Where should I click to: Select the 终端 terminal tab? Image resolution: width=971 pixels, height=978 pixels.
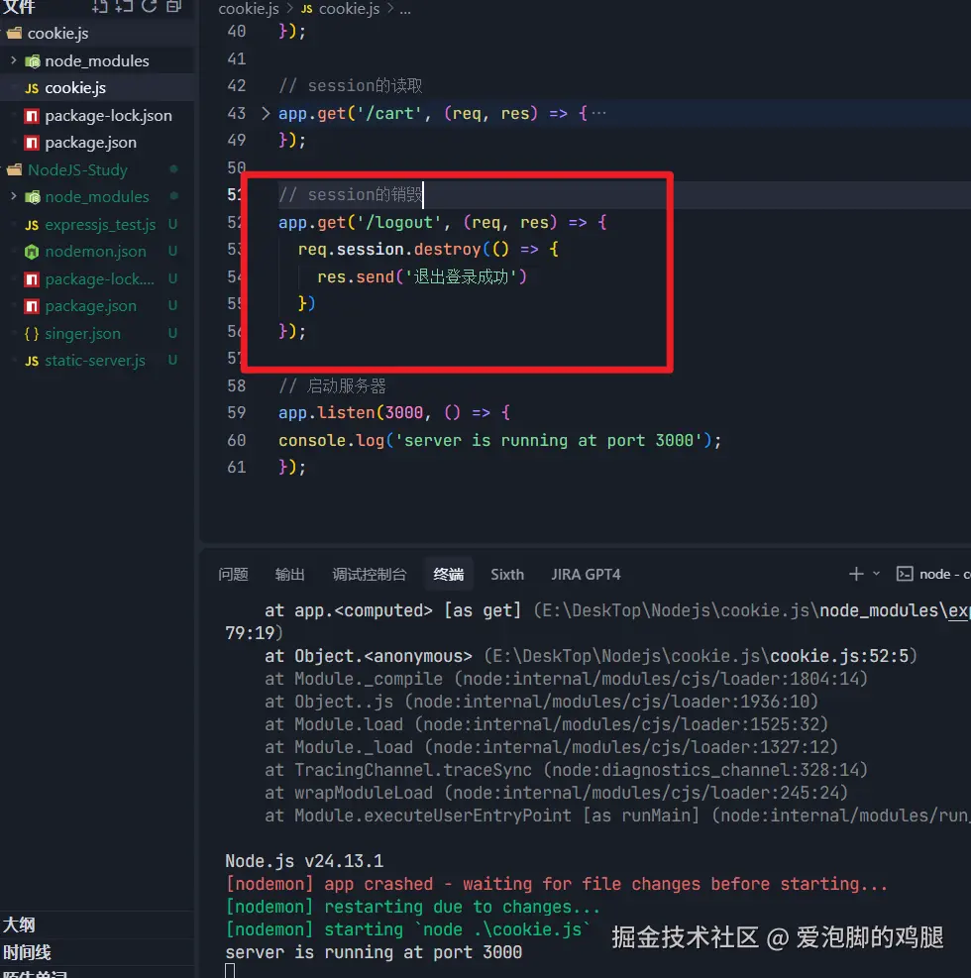pyautogui.click(x=449, y=574)
